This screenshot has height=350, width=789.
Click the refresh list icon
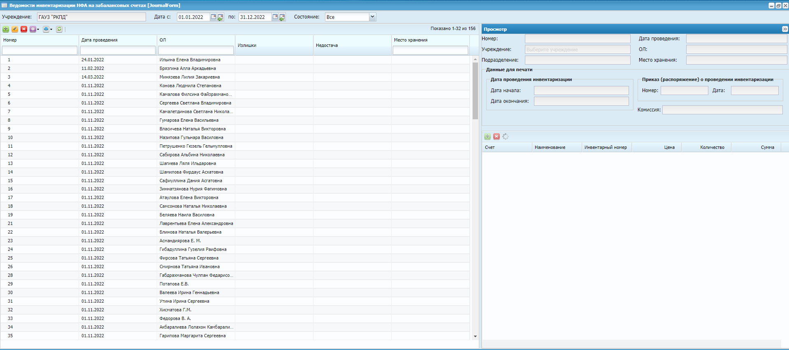(59, 29)
